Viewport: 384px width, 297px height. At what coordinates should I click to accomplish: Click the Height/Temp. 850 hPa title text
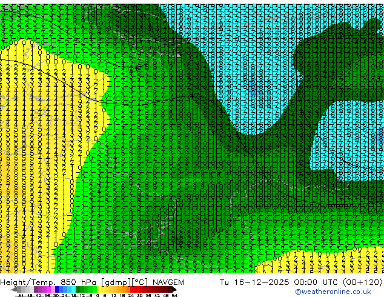point(49,282)
